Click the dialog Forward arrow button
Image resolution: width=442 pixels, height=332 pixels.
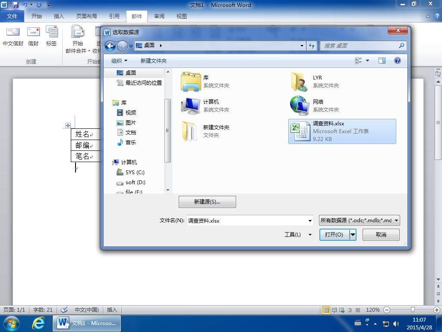tap(122, 46)
